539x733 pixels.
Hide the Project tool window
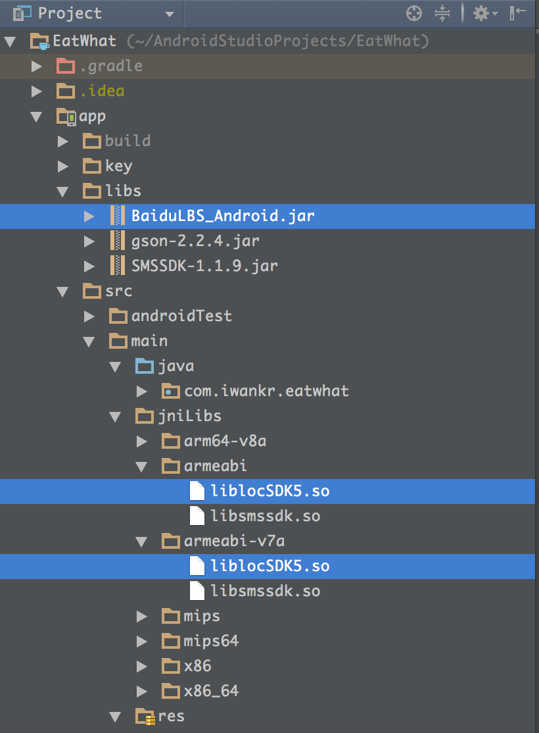tap(519, 13)
